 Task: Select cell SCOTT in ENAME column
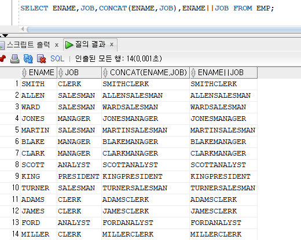tap(39, 165)
